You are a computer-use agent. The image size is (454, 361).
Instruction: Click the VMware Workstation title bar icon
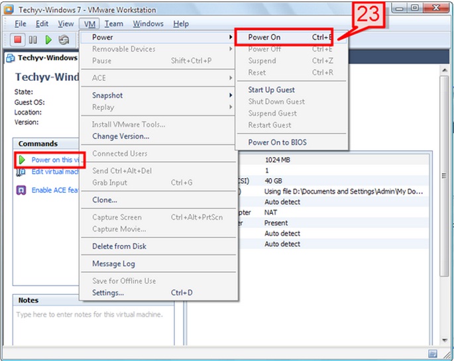click(x=9, y=9)
